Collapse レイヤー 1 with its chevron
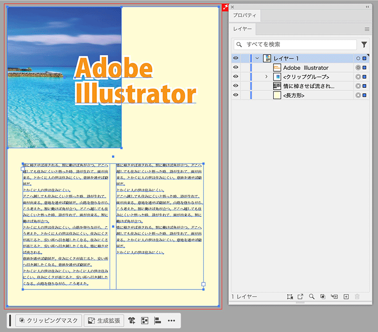Screen dimensions: 378x332 point(257,58)
